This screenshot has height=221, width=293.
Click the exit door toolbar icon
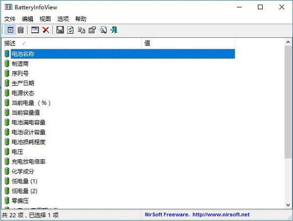[x=114, y=30]
